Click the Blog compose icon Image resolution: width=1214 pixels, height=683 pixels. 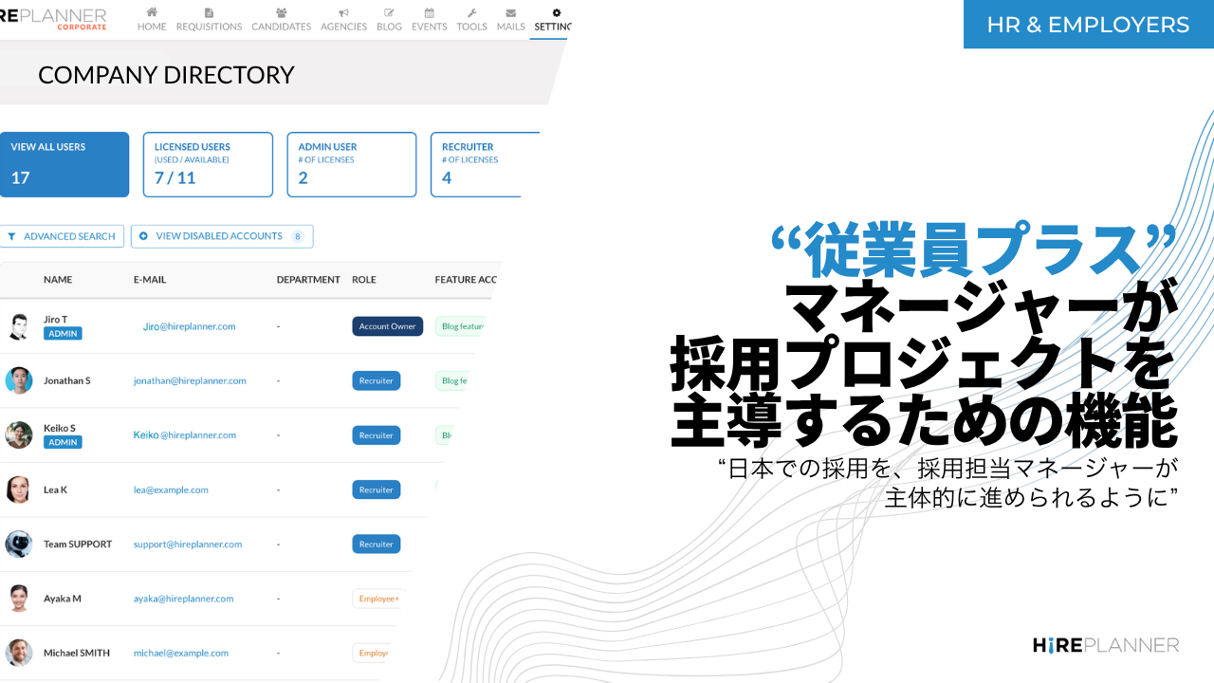(x=389, y=12)
